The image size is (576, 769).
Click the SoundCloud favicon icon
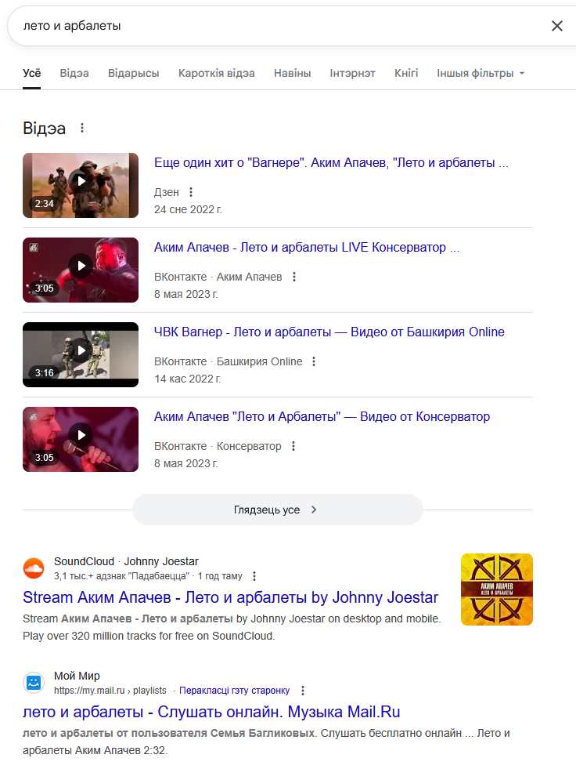pos(34,568)
